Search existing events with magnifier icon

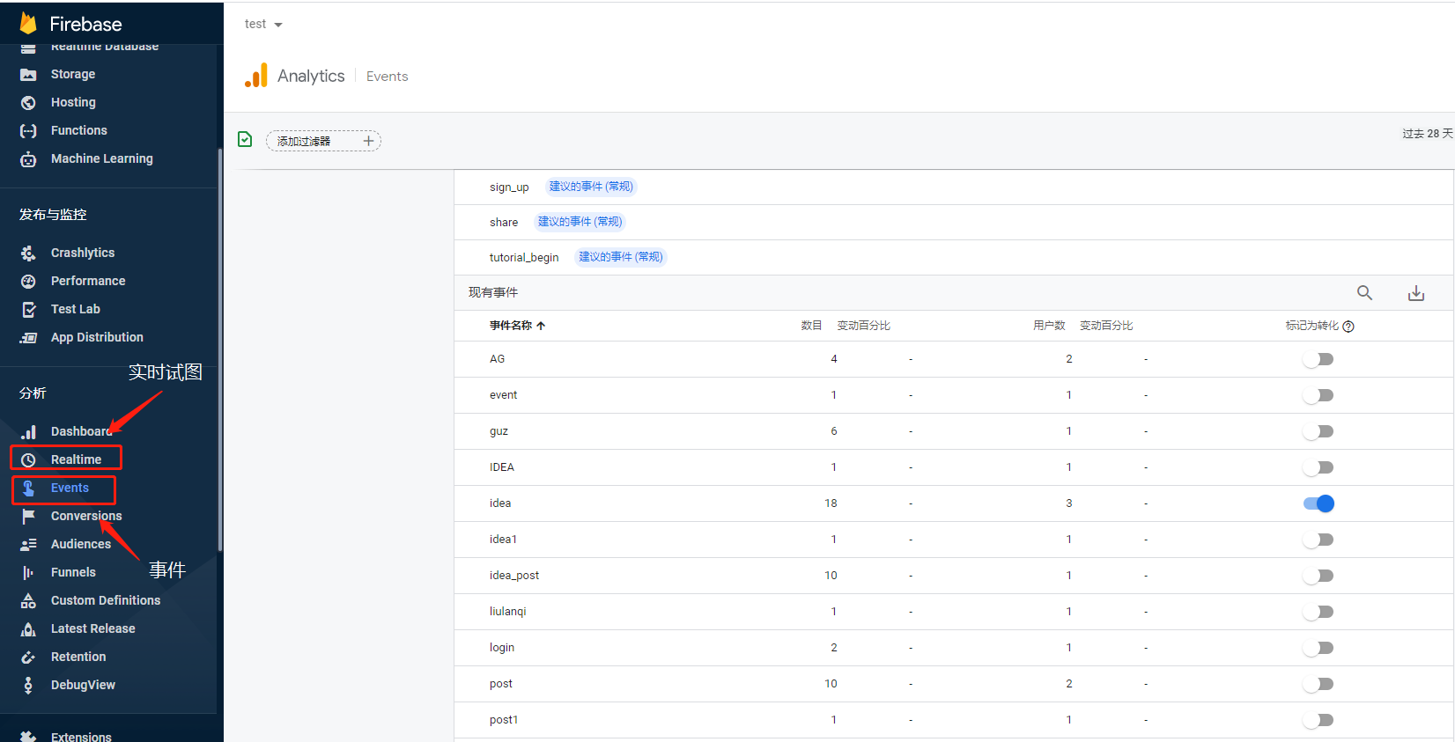[x=1364, y=293]
